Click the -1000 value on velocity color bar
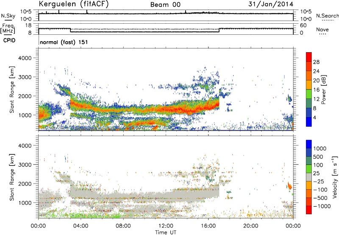The image size is (339, 235). pyautogui.click(x=322, y=206)
